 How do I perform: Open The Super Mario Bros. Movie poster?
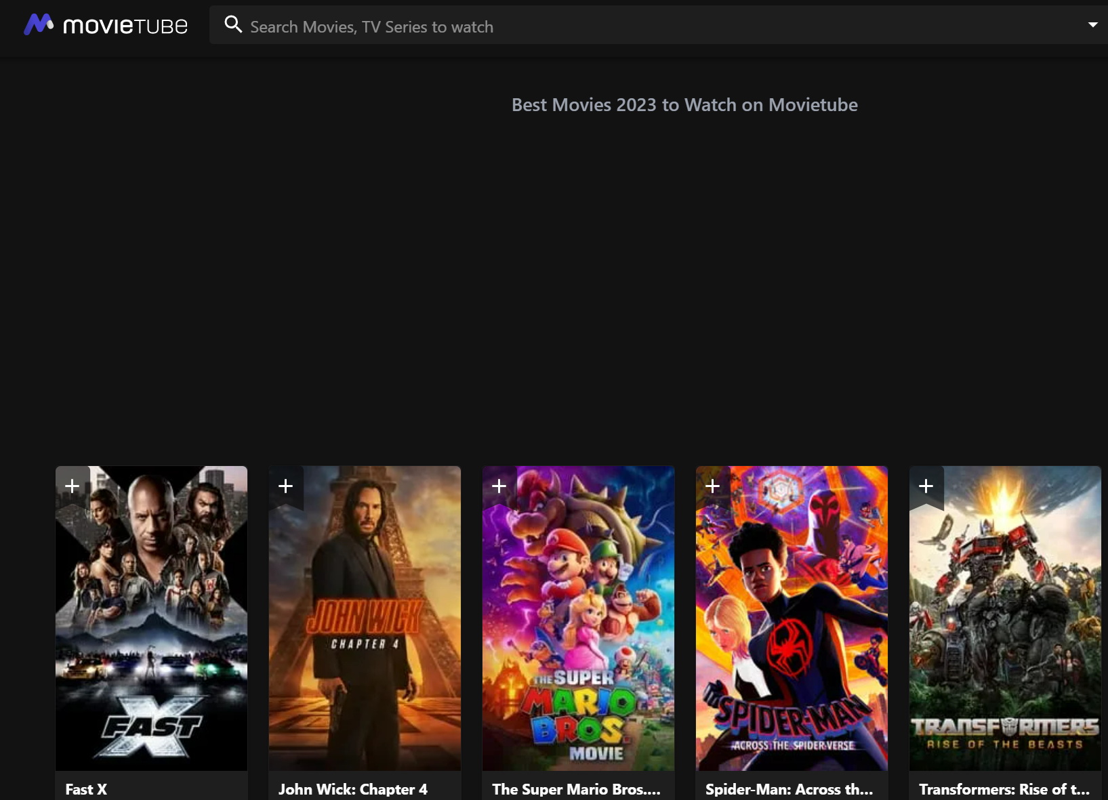click(578, 618)
